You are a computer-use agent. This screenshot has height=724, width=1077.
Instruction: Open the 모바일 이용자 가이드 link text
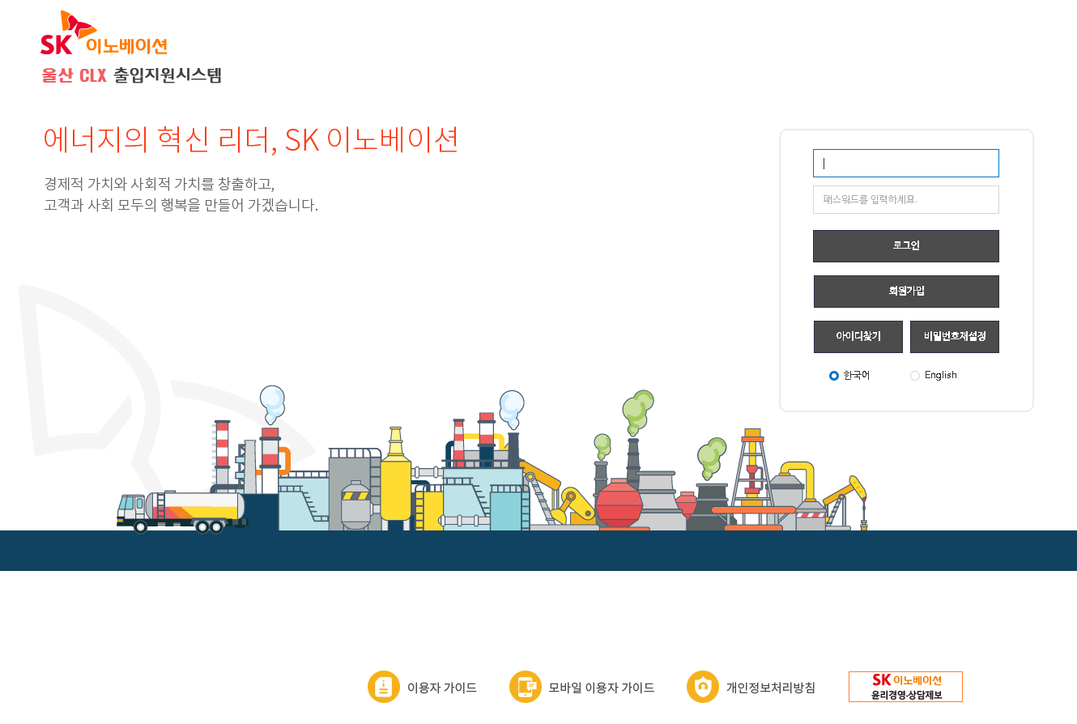click(602, 688)
